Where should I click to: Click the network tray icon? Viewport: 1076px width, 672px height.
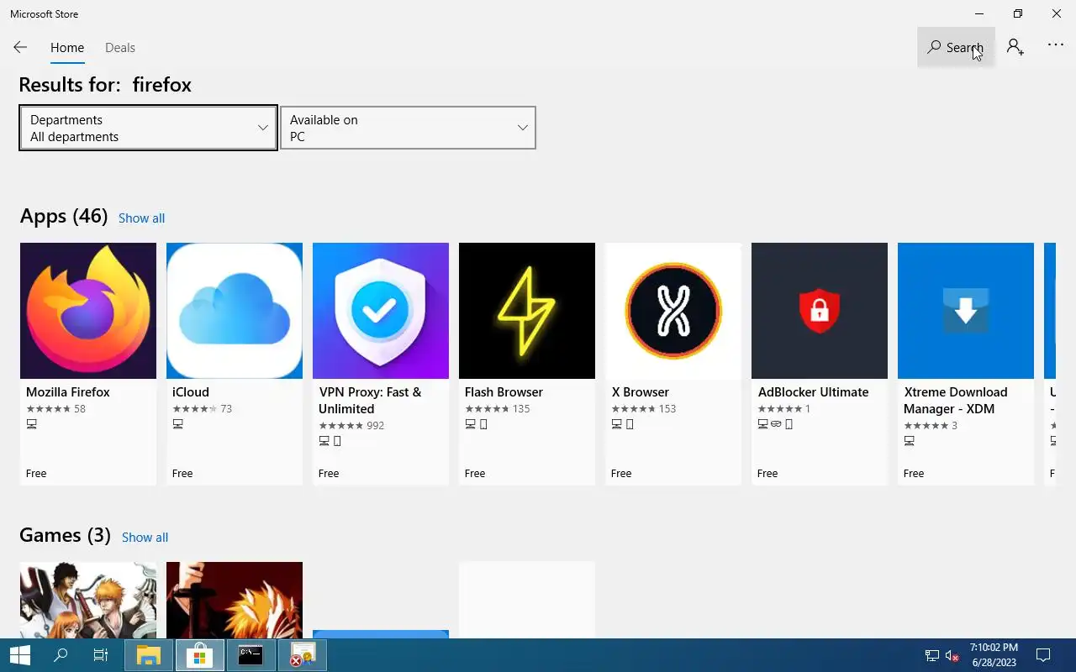pyautogui.click(x=932, y=655)
